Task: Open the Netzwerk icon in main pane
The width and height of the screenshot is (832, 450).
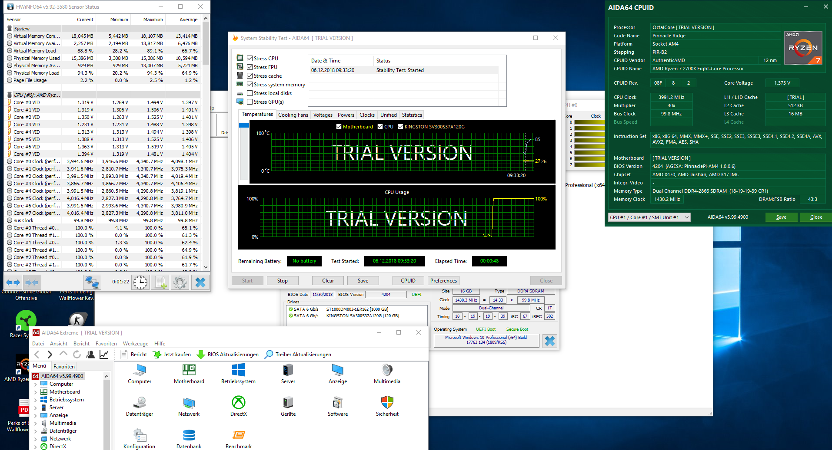Action: coord(189,407)
